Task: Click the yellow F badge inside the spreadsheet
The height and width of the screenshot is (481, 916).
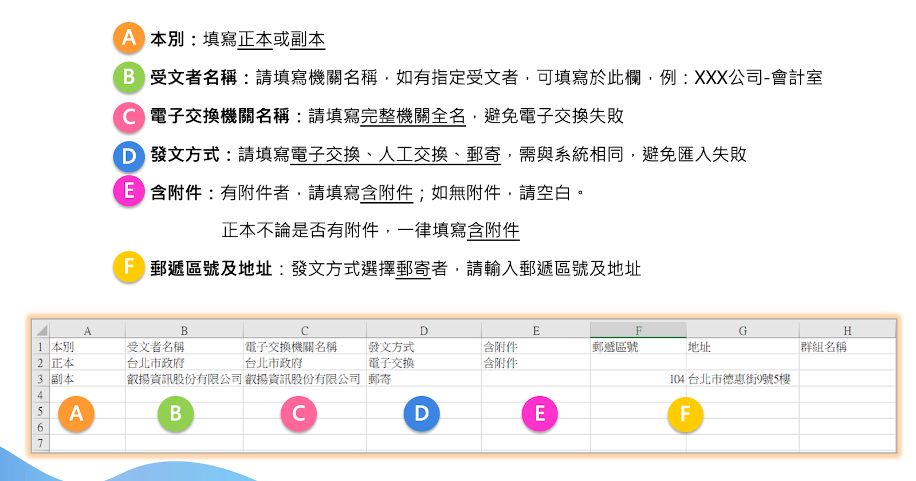Action: click(685, 415)
